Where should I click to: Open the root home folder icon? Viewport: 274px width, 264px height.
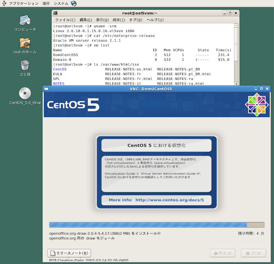(25, 43)
